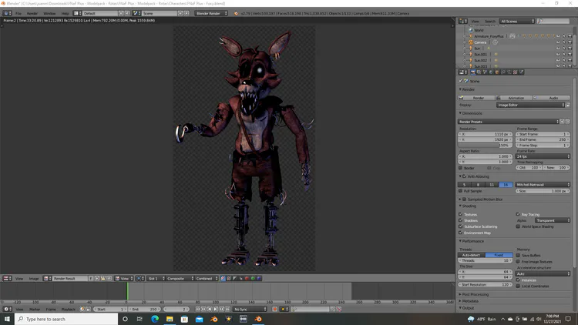This screenshot has width=578, height=325.
Task: Click the auto keyframe record button
Action: pyautogui.click(x=274, y=309)
